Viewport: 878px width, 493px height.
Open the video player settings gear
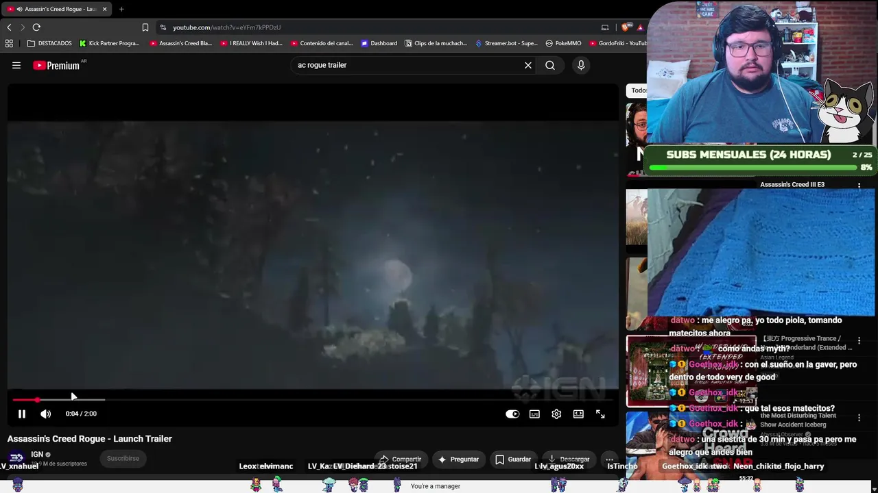coord(556,414)
